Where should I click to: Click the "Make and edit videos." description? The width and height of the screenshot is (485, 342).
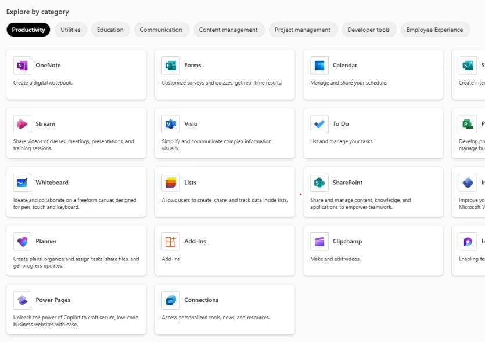click(336, 259)
